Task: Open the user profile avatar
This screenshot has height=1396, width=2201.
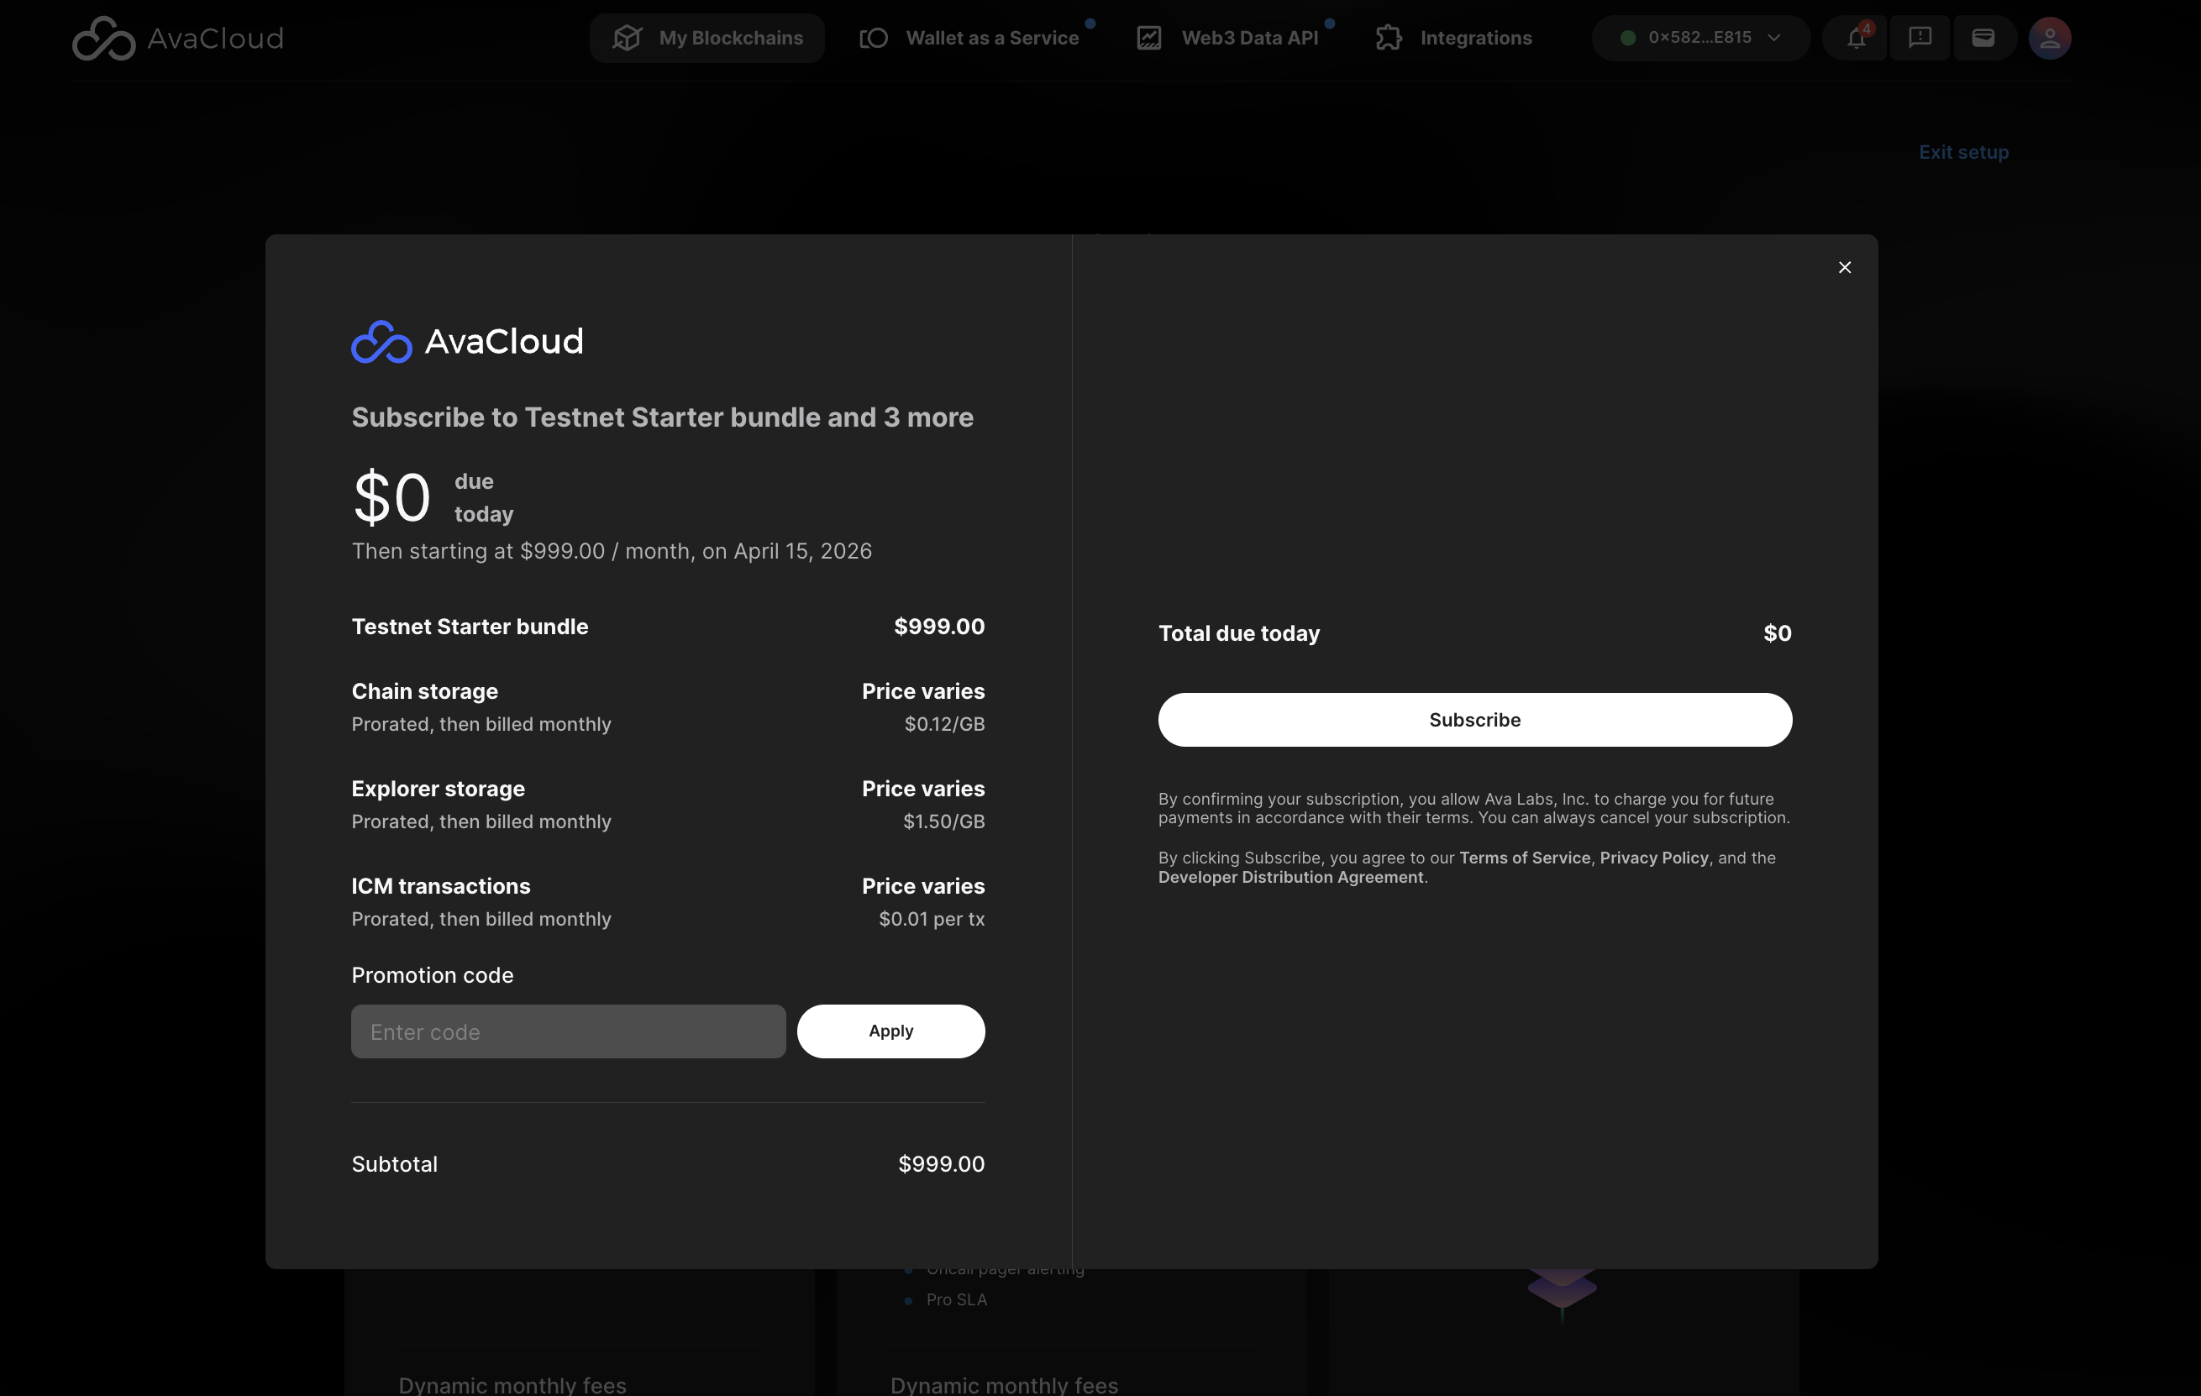Action: 2049,39
